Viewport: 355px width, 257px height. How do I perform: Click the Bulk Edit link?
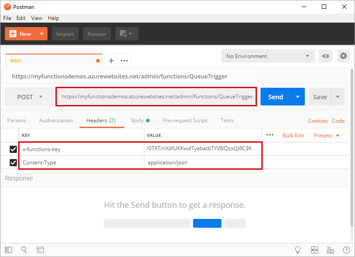point(293,136)
